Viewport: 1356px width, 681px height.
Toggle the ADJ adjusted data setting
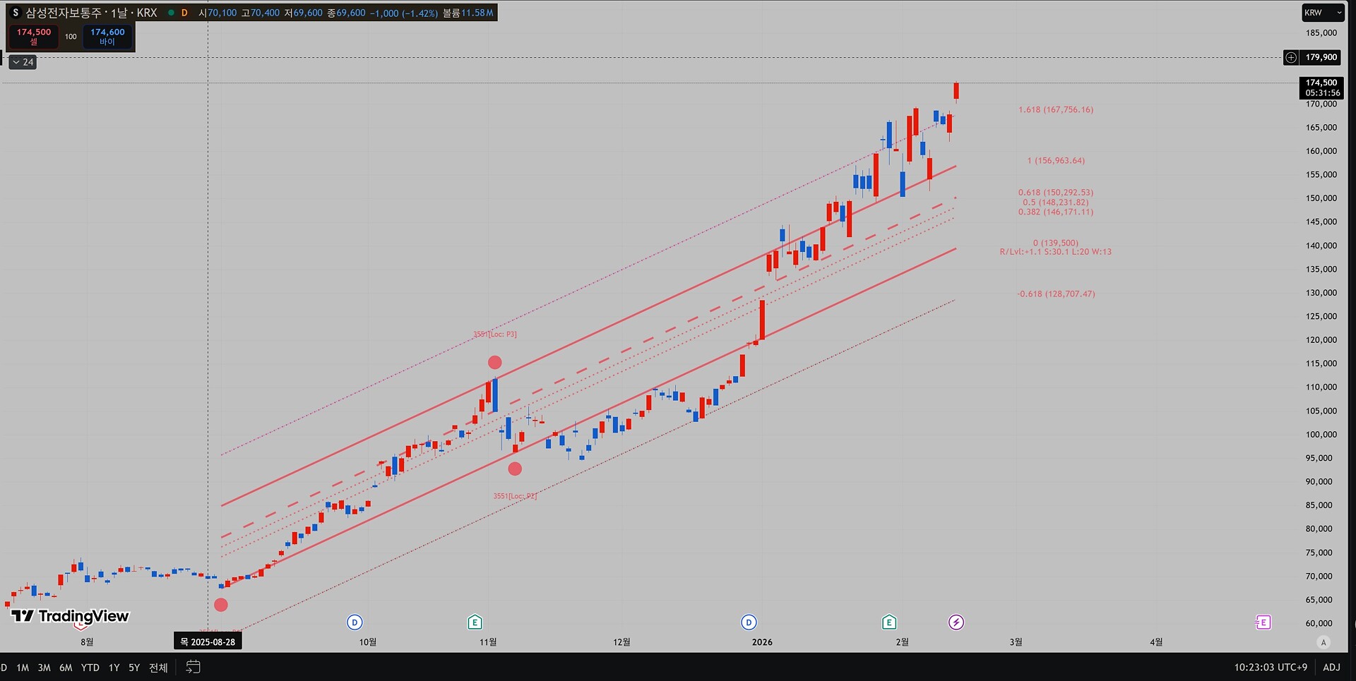1331,667
